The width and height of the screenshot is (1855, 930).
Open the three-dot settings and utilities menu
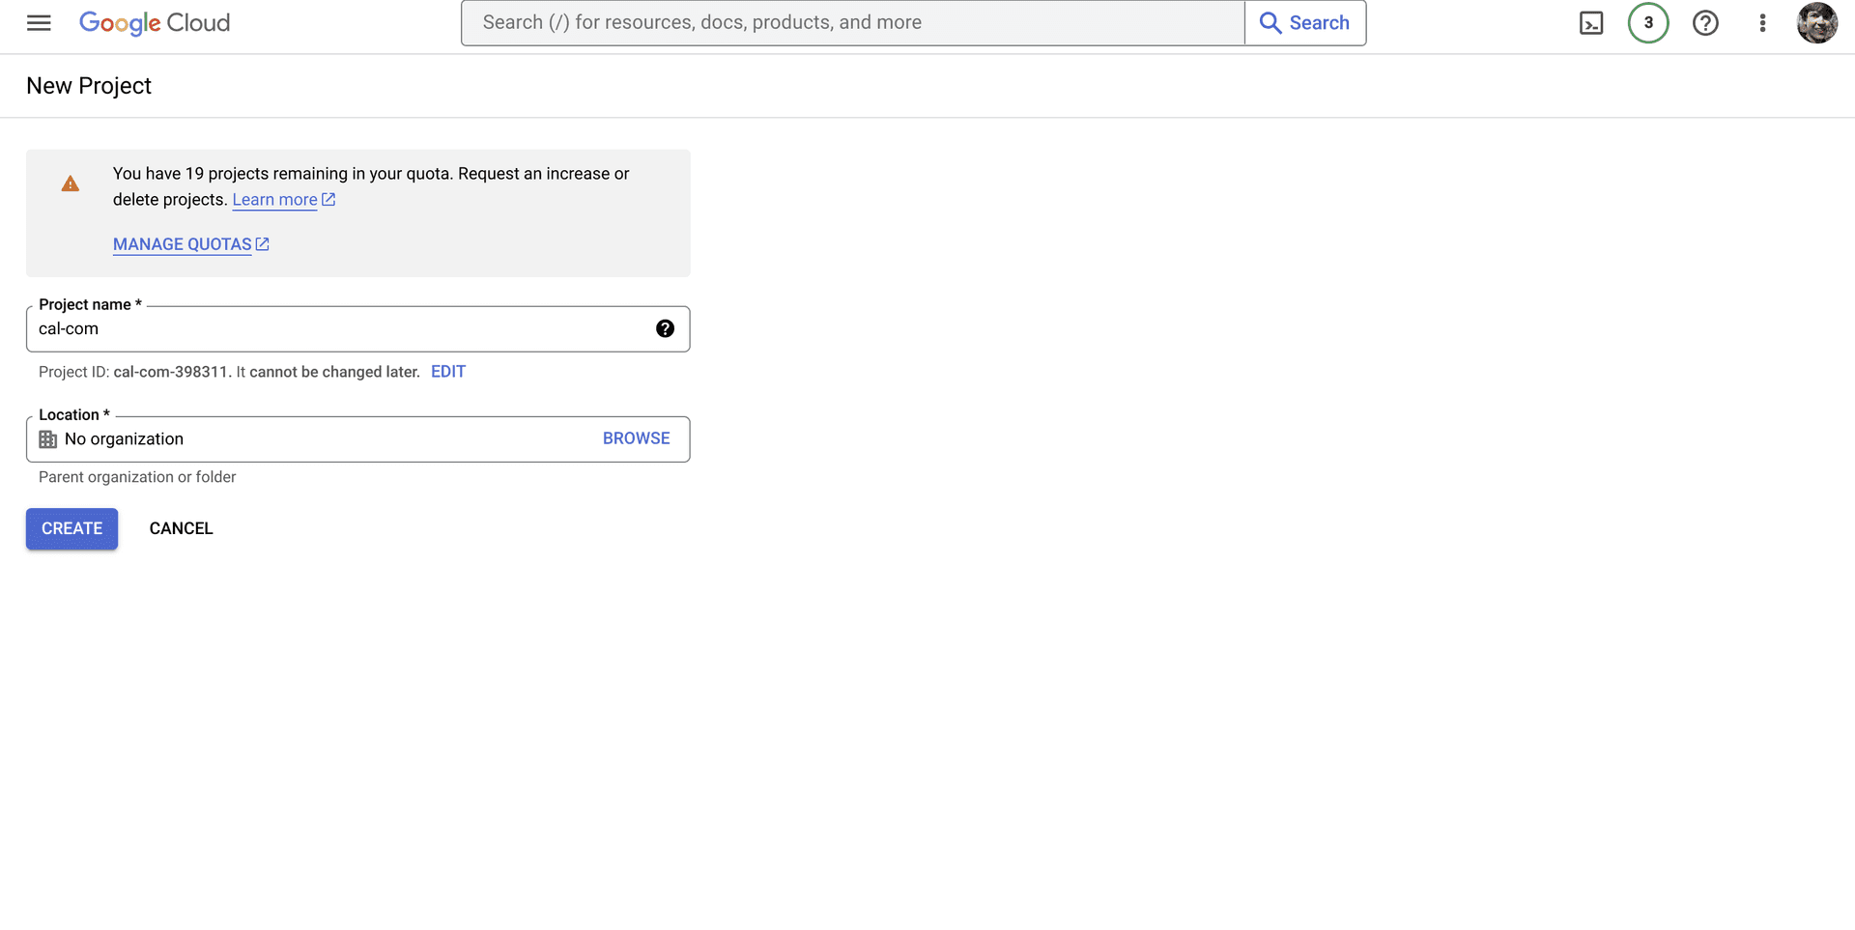[1762, 23]
